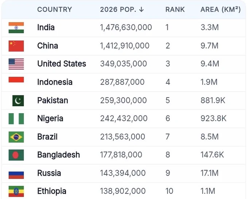Open the United States country link
The height and width of the screenshot is (199, 248).
pos(62,64)
